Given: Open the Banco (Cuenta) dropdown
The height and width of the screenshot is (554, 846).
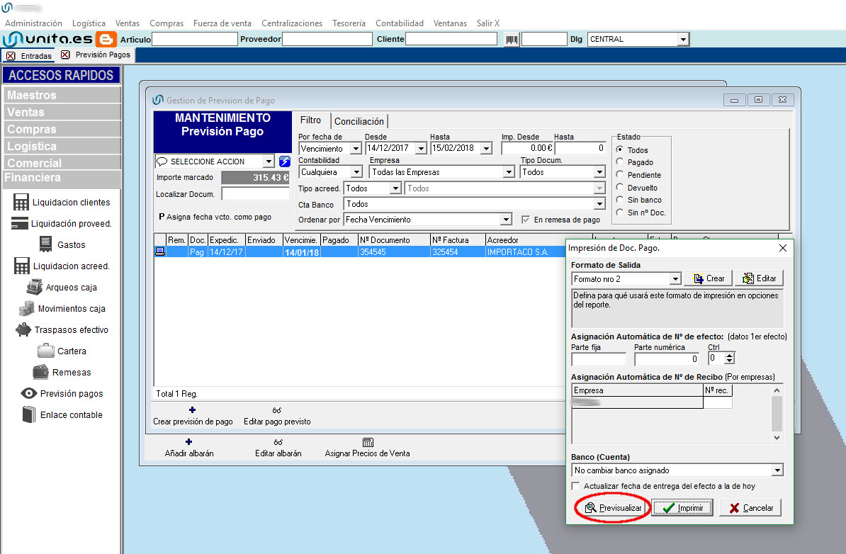Looking at the screenshot, I should 777,470.
